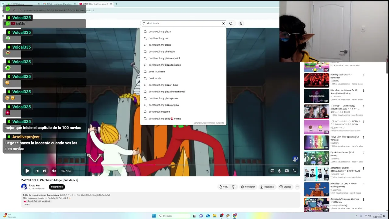Image resolution: width=389 pixels, height=219 pixels.
Task: Select suggestion 'dont touch my pizza español'
Action: coord(183,58)
